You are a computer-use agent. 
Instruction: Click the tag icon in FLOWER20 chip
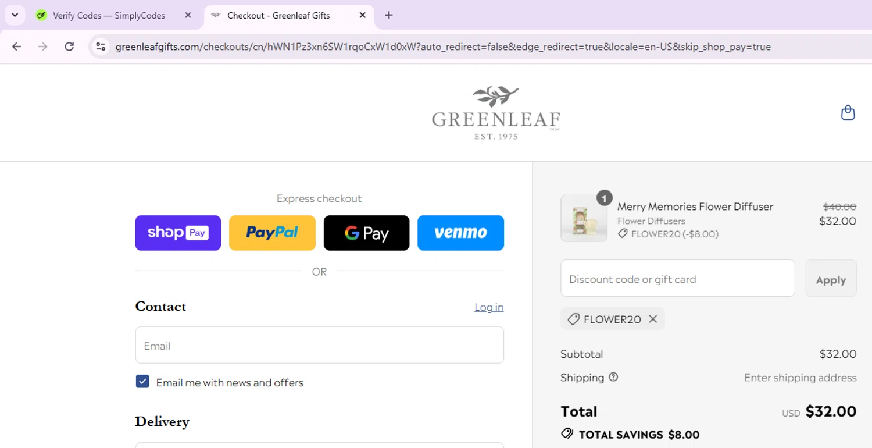pos(574,319)
